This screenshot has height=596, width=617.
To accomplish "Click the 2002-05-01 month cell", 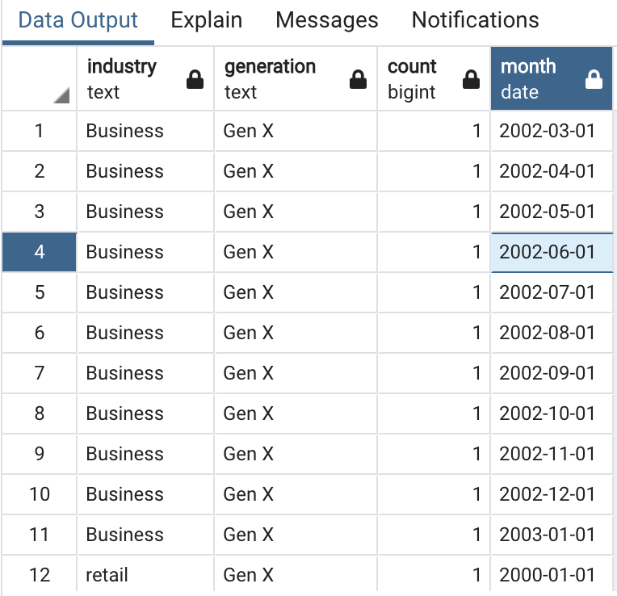I will [552, 212].
